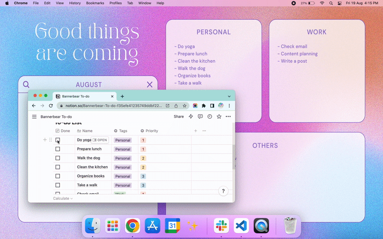Image resolution: width=383 pixels, height=239 pixels.
Task: Bookmark this tab with the star icon
Action: (185, 106)
